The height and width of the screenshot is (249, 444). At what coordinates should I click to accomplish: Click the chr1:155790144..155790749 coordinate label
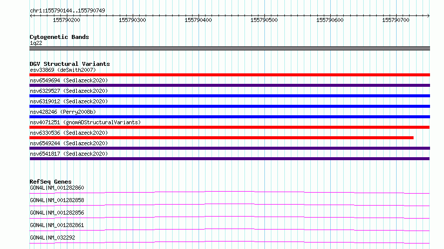coord(67,10)
